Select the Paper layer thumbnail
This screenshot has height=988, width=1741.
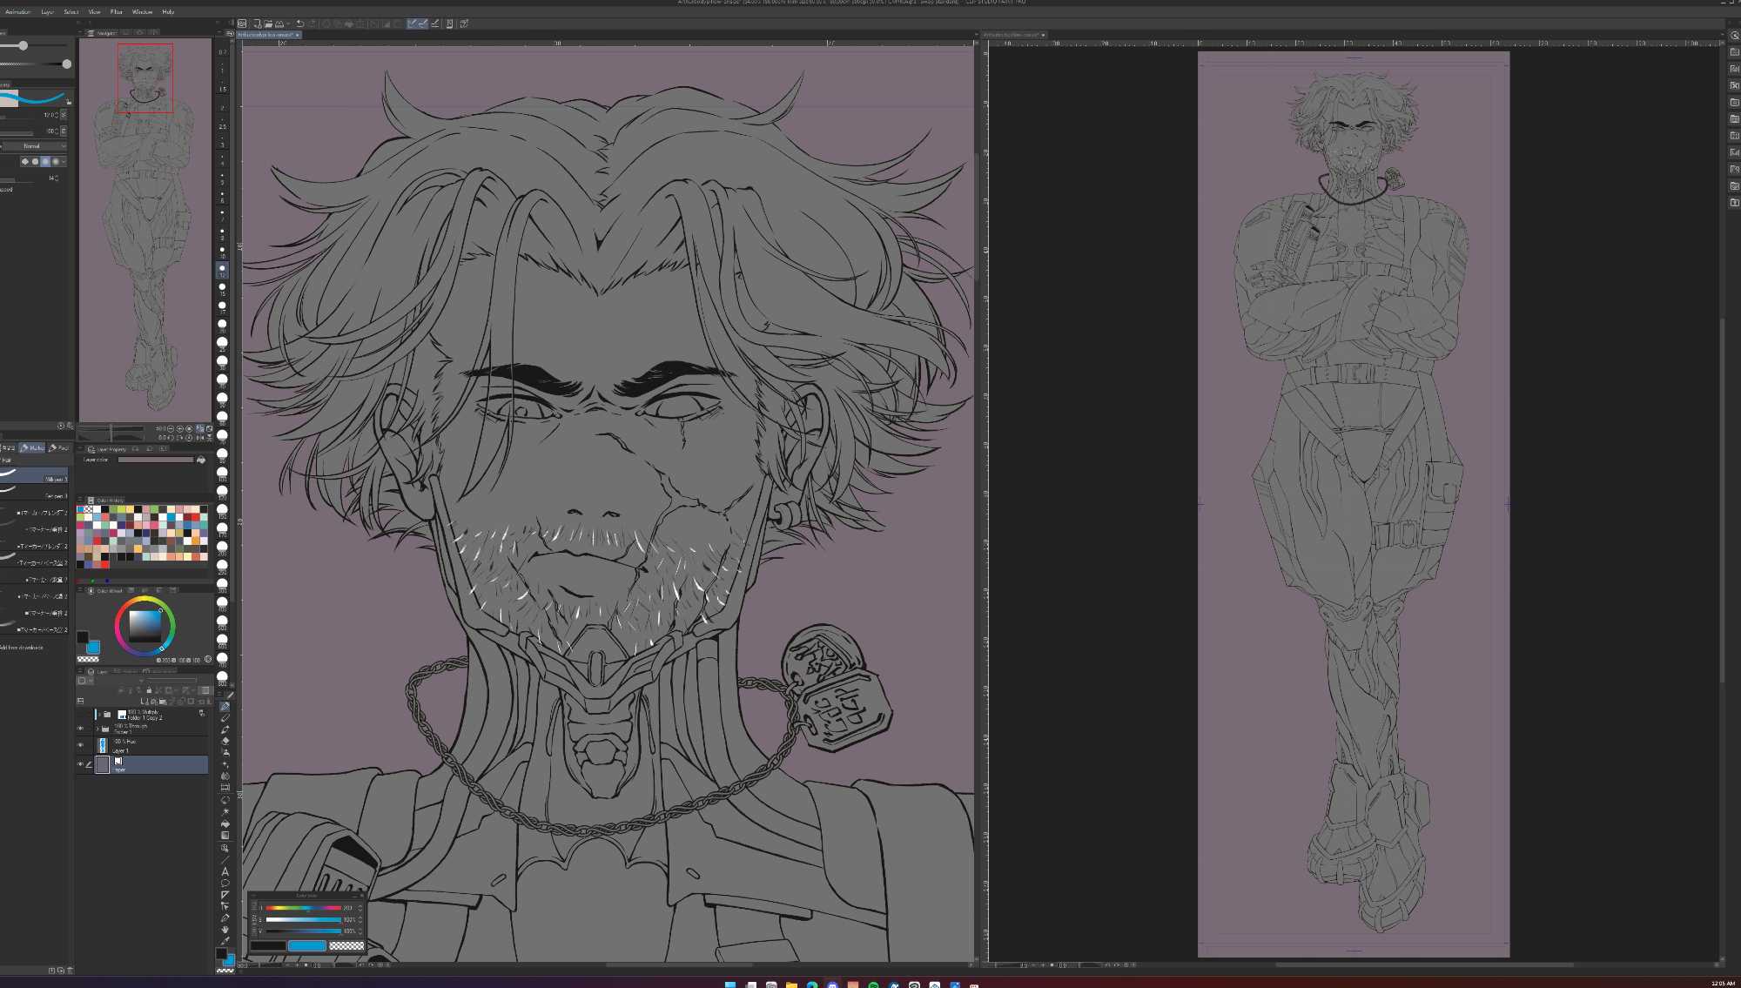[x=102, y=764]
